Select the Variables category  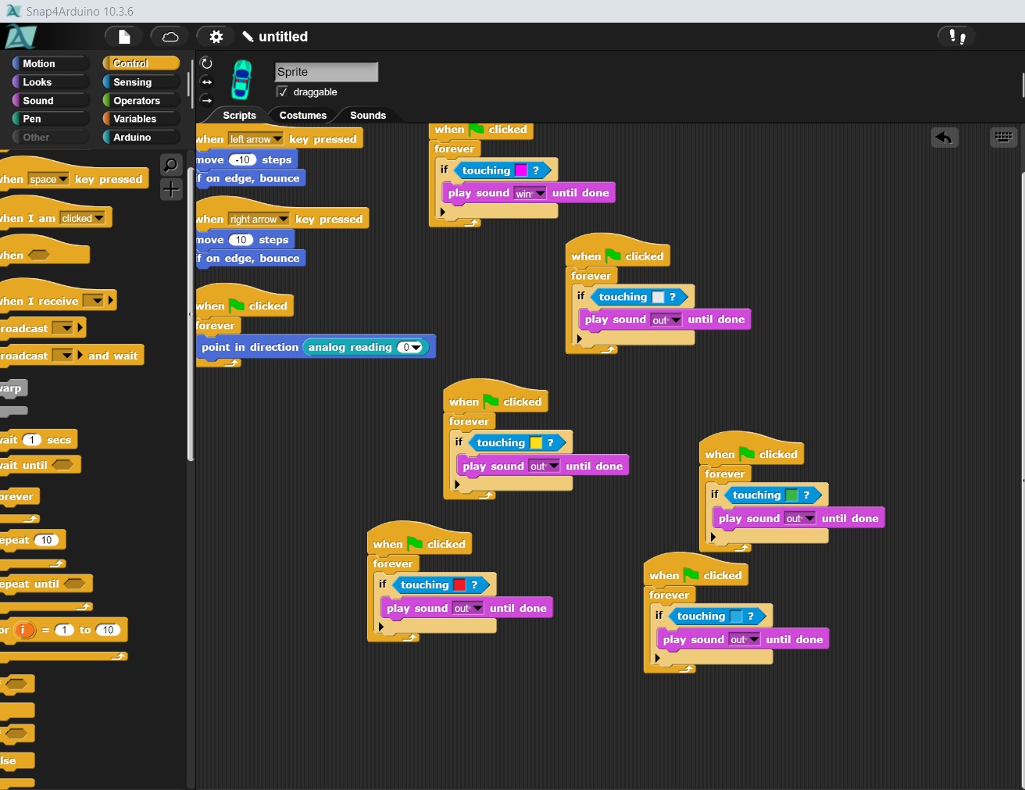pos(141,119)
